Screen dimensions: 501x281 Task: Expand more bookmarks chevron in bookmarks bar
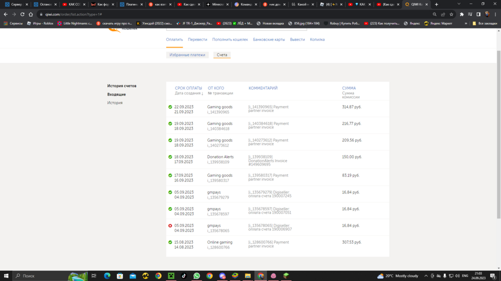pos(466,23)
